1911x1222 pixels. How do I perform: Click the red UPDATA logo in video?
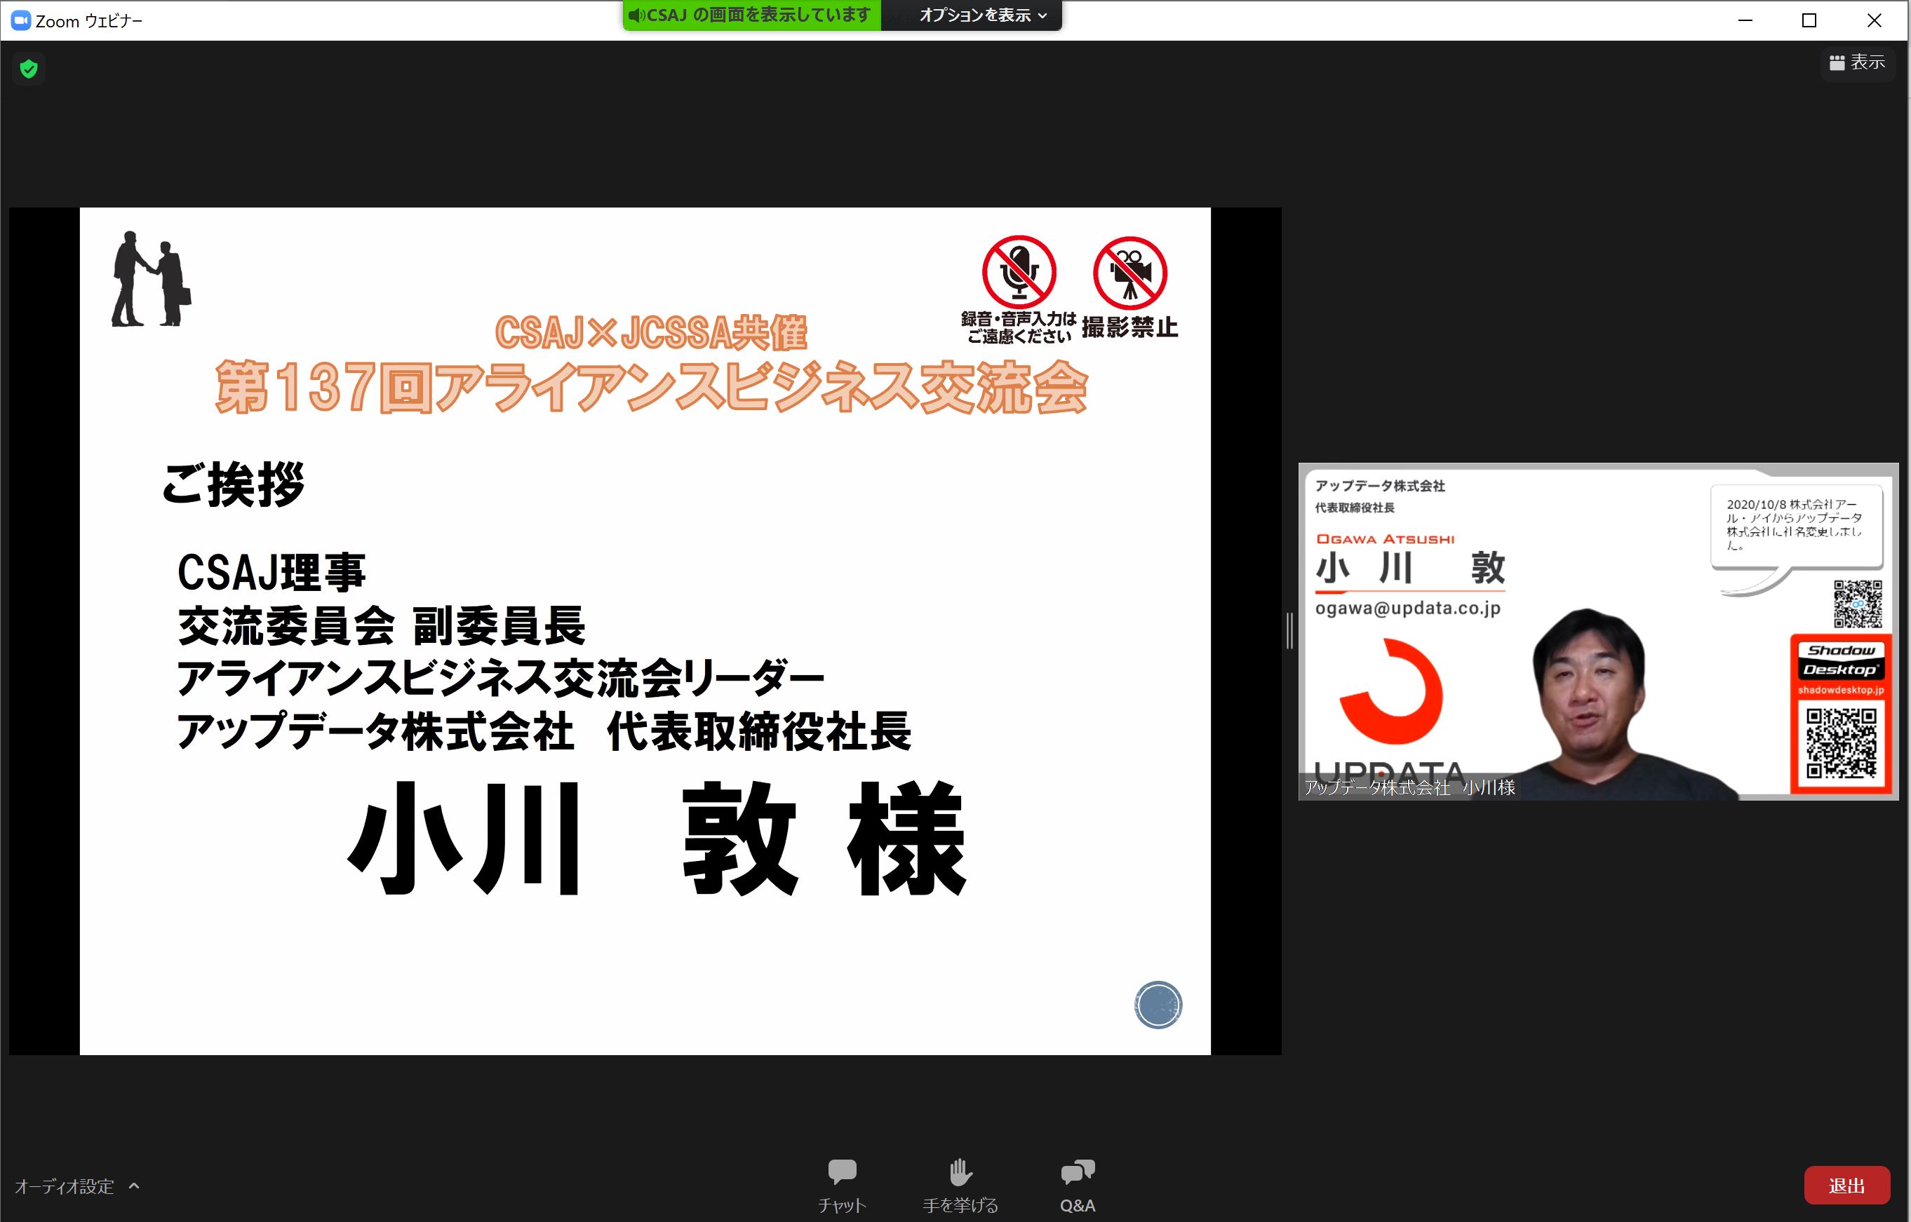[x=1391, y=692]
